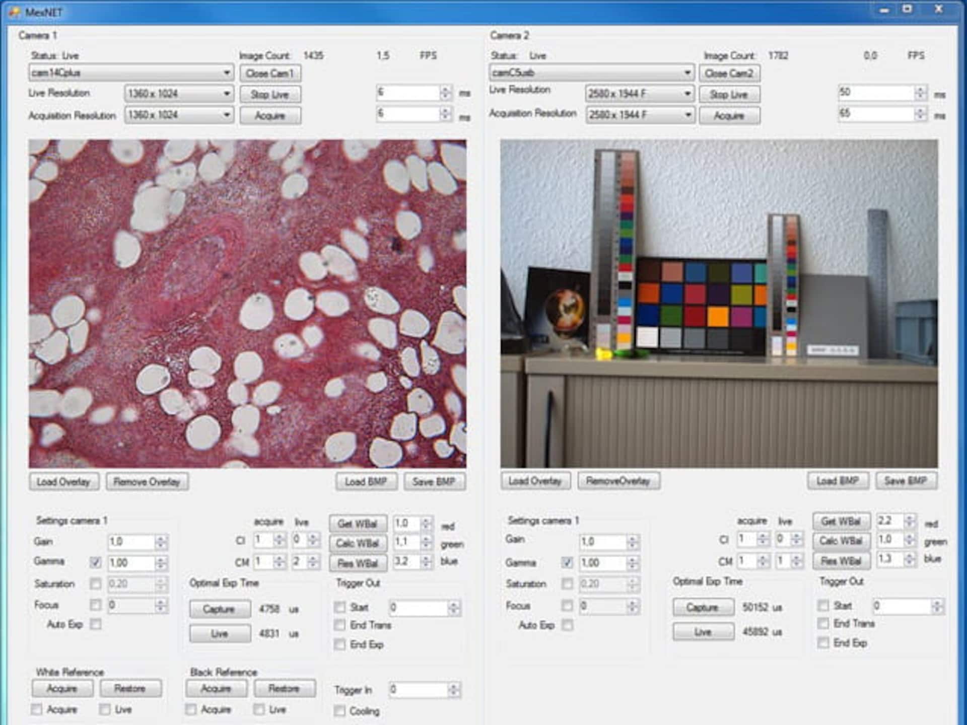This screenshot has height=725, width=967.
Task: Open Camera 2 Acquisition Resolution dropdown
Action: [x=640, y=115]
